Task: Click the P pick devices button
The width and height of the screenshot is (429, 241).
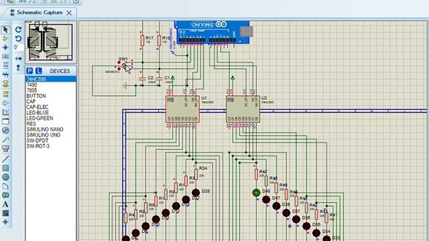Action: pos(29,71)
